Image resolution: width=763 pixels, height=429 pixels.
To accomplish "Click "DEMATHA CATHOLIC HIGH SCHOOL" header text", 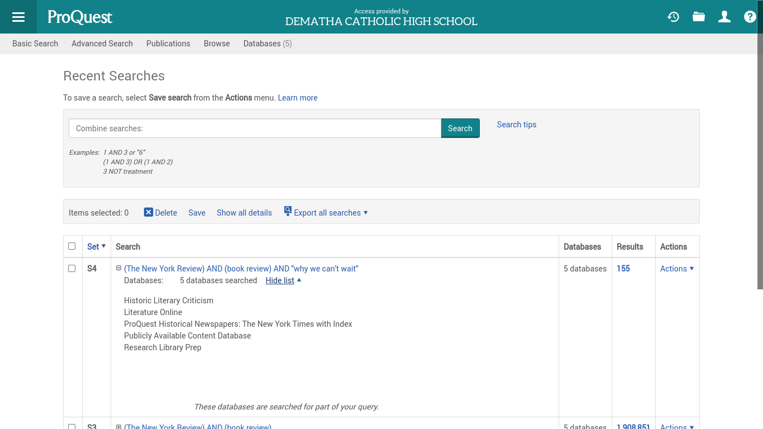I will click(381, 22).
